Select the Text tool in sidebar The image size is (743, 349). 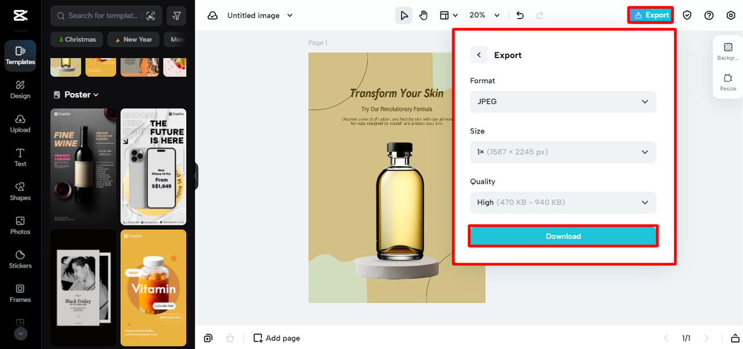click(x=20, y=157)
